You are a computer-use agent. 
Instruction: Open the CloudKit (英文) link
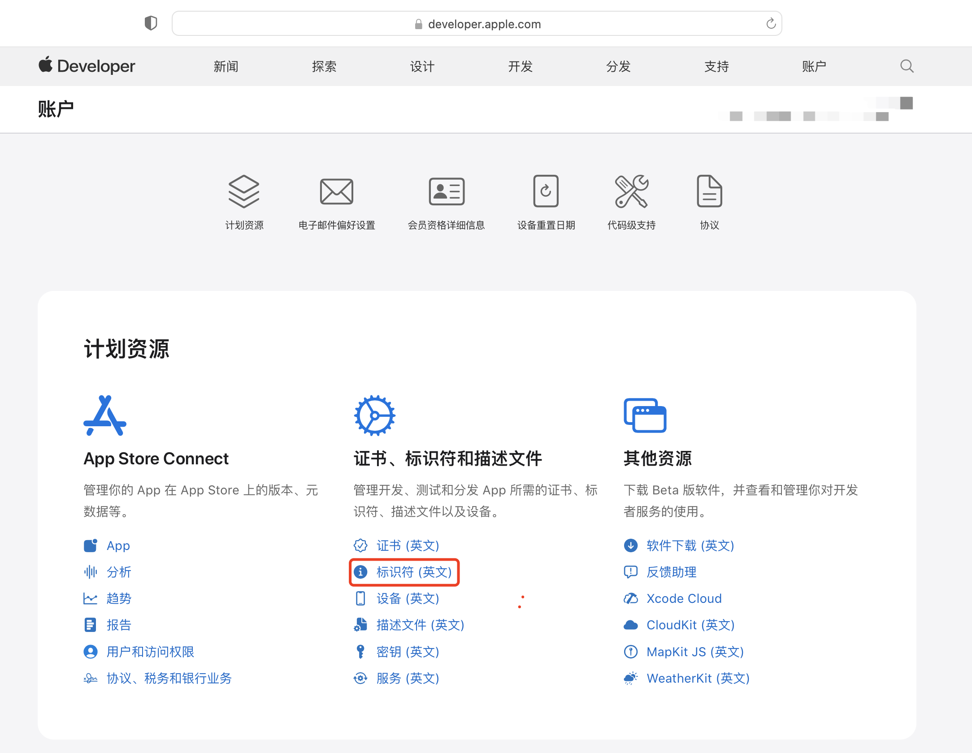(690, 625)
